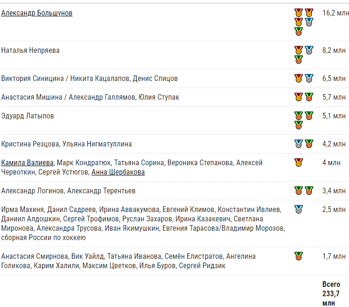Click the bronze medal in Большунов row

(298, 31)
